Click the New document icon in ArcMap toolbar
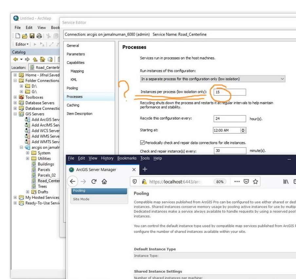Image resolution: width=296 pixels, height=279 pixels. (x=18, y=36)
